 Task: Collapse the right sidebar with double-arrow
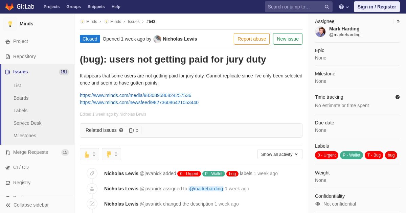398,21
